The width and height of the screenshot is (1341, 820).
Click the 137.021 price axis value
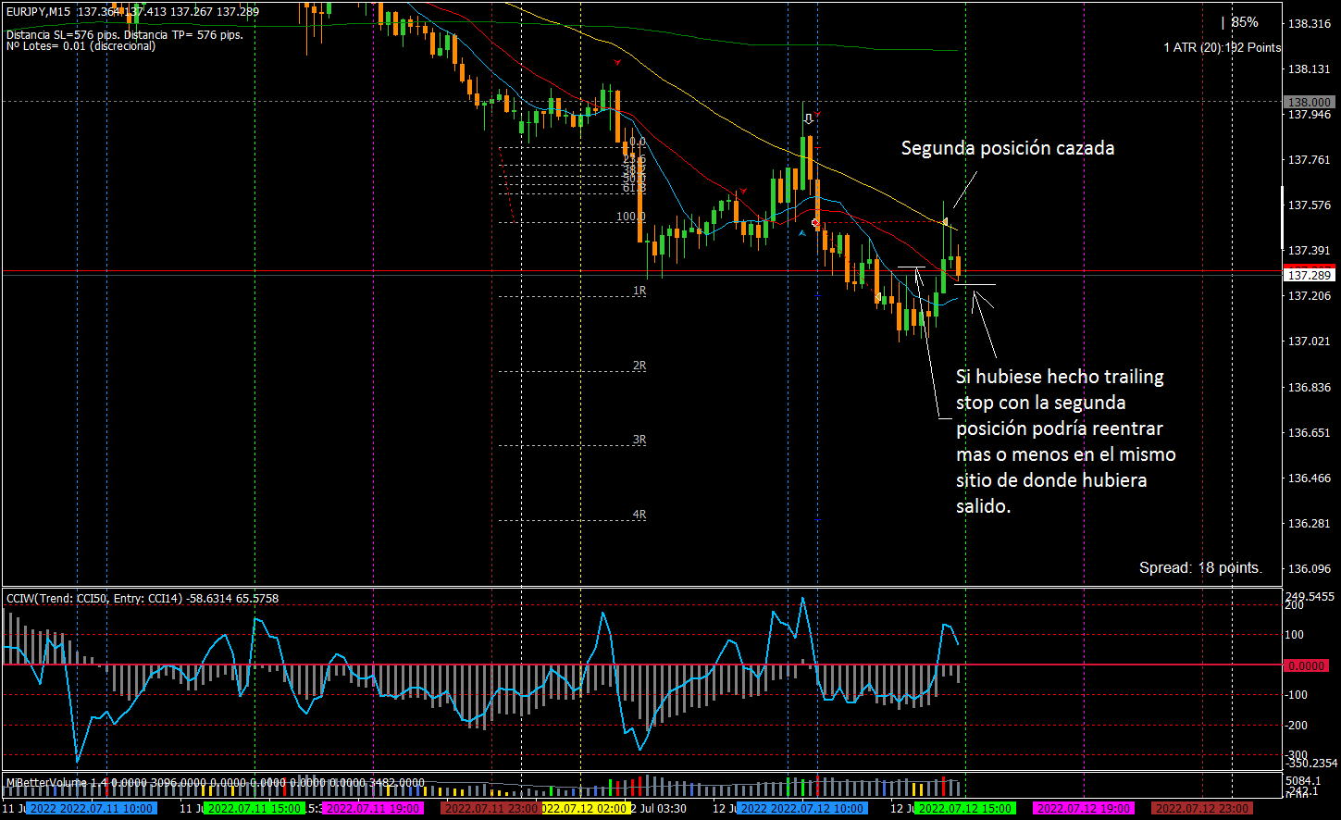tap(1310, 342)
